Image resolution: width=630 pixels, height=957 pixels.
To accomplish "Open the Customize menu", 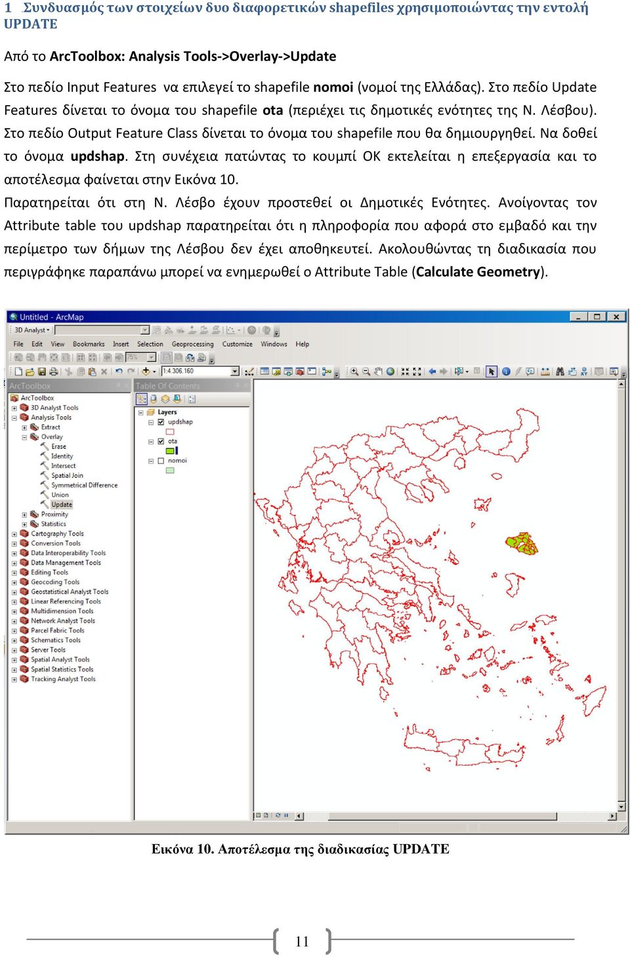I will (x=238, y=344).
